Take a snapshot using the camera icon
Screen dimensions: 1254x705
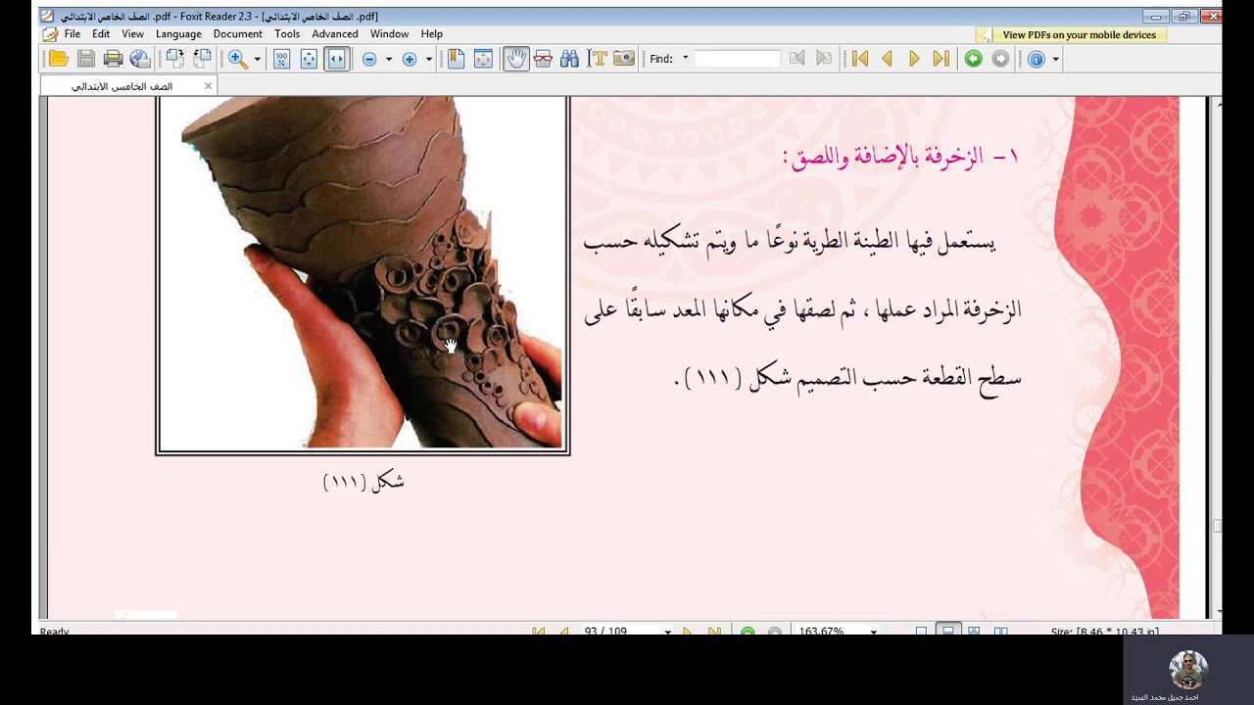tap(623, 59)
